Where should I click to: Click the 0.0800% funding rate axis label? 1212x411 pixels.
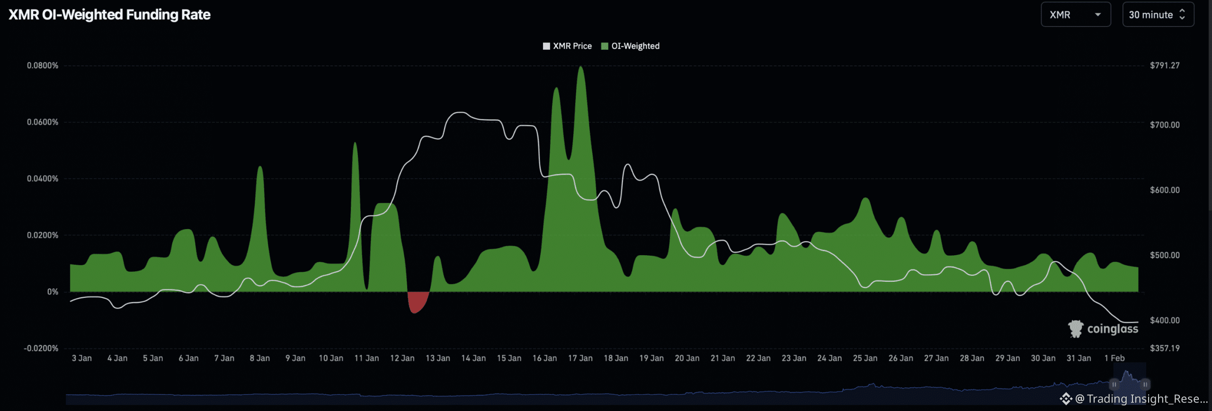pos(43,65)
